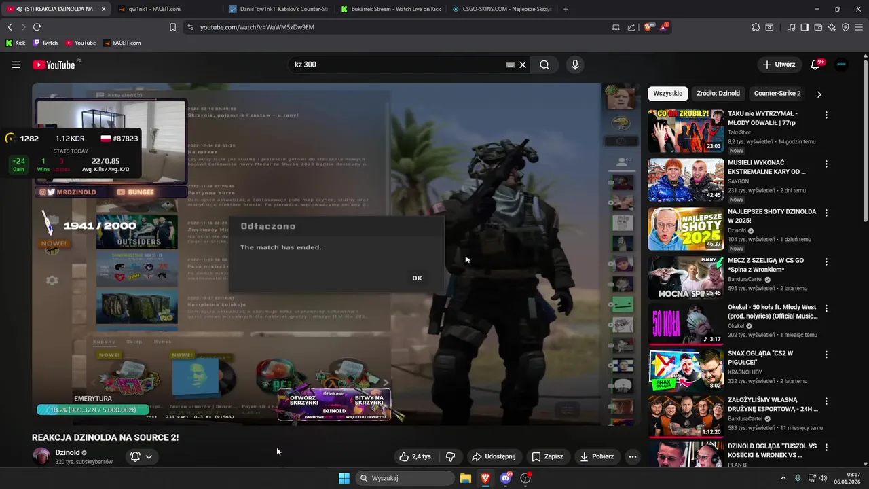Screen dimensions: 869x489
Task: Open on-screen keyboard in search box
Action: click(510, 65)
